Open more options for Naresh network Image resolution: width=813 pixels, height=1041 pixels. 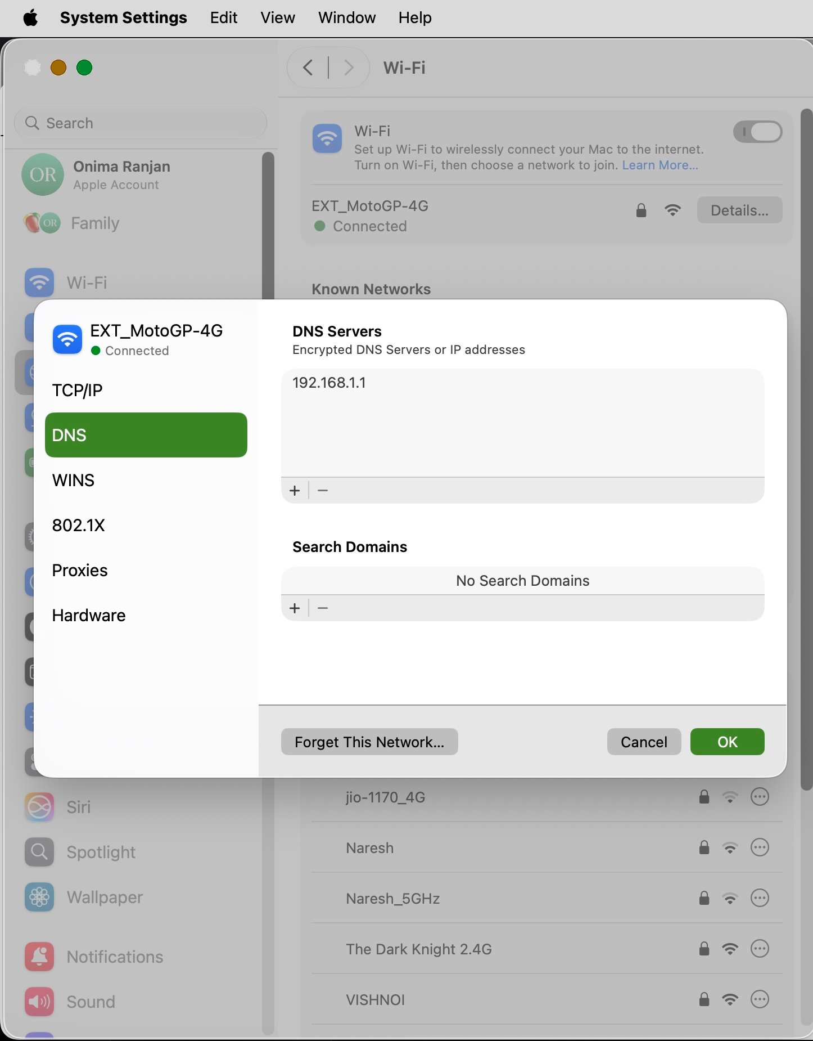(x=760, y=847)
